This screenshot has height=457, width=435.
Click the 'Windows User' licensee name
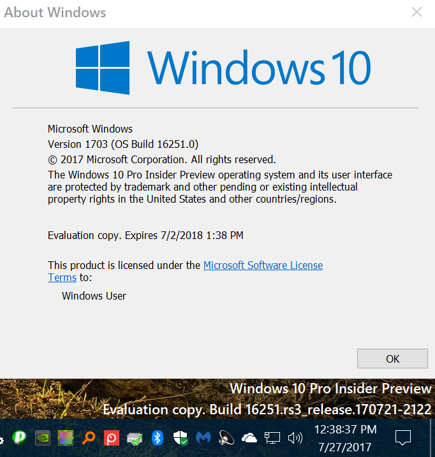tap(94, 296)
